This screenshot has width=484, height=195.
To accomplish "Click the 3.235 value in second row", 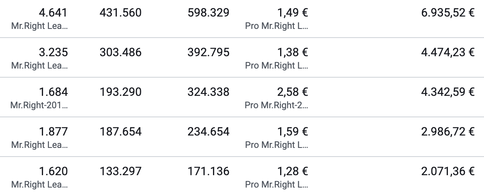I will (53, 52).
